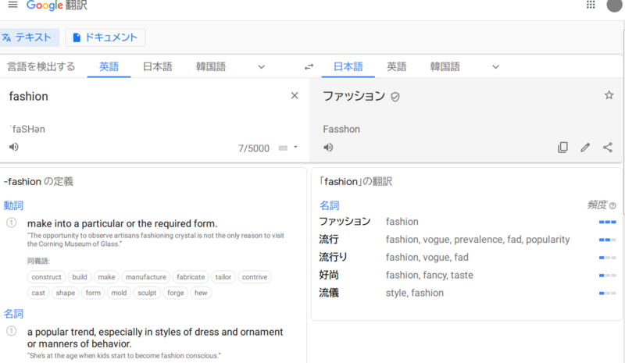Expand the input tools dropdown arrow
This screenshot has height=363, width=625.
296,147
